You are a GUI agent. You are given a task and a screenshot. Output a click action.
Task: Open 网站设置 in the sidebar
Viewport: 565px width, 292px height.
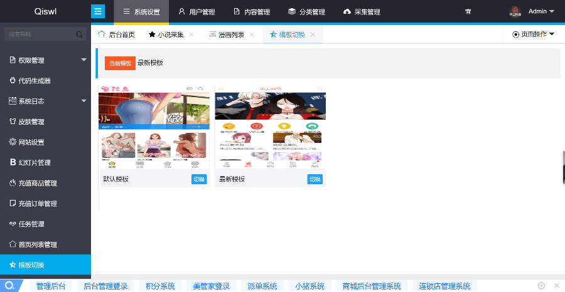pyautogui.click(x=31, y=142)
